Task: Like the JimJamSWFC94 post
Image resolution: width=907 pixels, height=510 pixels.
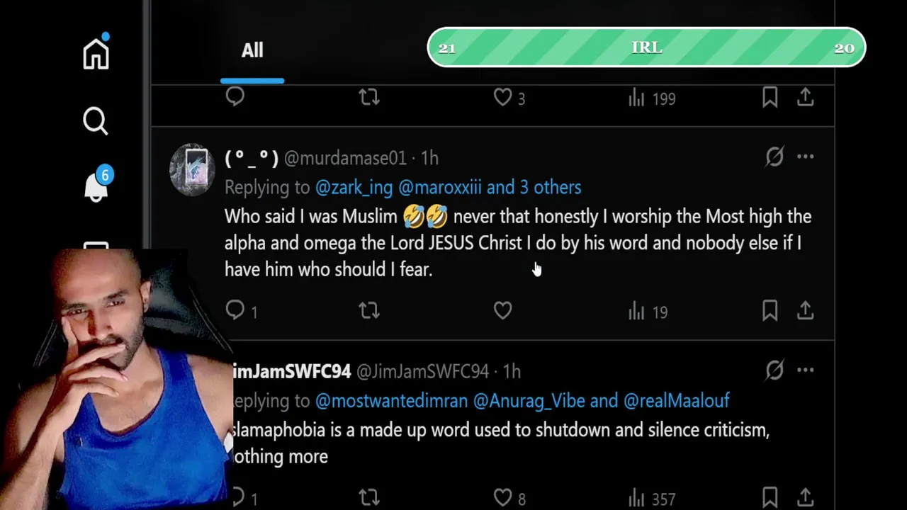Action: (x=502, y=498)
